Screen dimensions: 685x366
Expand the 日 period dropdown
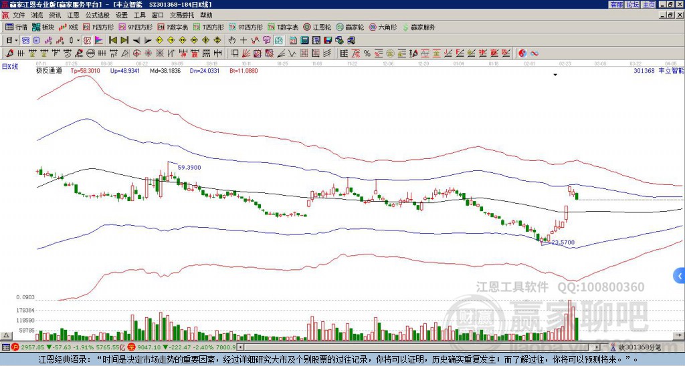pos(16,41)
